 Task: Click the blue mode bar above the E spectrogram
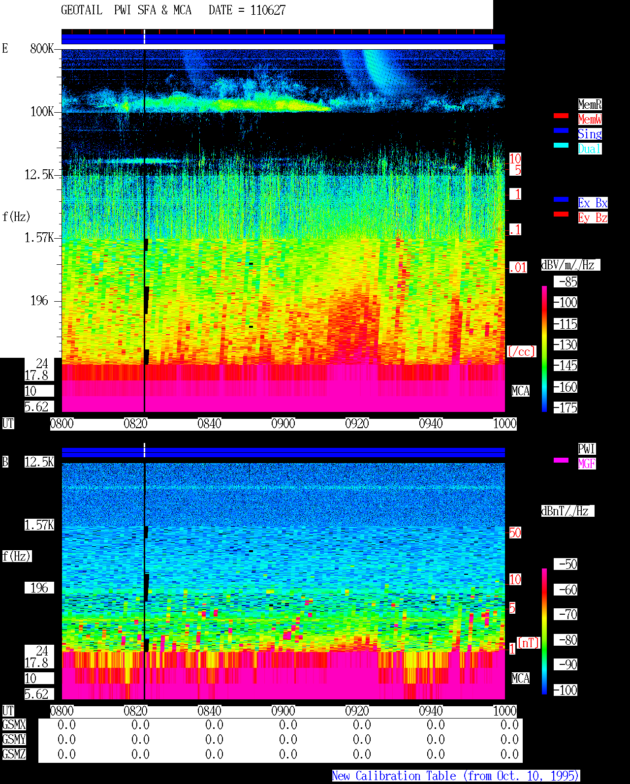tap(283, 39)
